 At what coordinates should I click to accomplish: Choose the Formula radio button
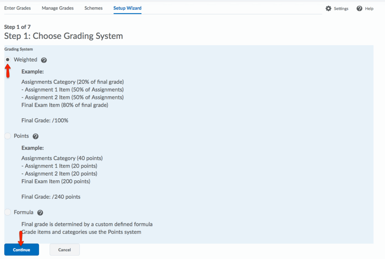click(x=8, y=213)
